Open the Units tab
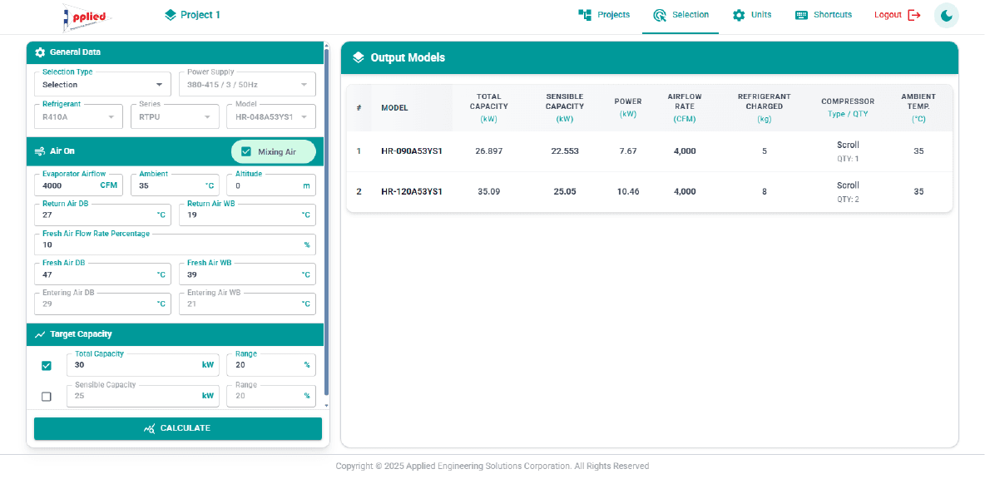The width and height of the screenshot is (985, 479). 752,15
